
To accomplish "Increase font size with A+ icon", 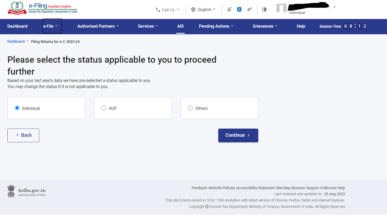I will (x=249, y=9).
